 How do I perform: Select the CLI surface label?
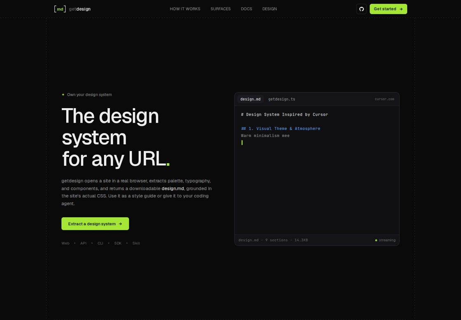pyautogui.click(x=100, y=243)
